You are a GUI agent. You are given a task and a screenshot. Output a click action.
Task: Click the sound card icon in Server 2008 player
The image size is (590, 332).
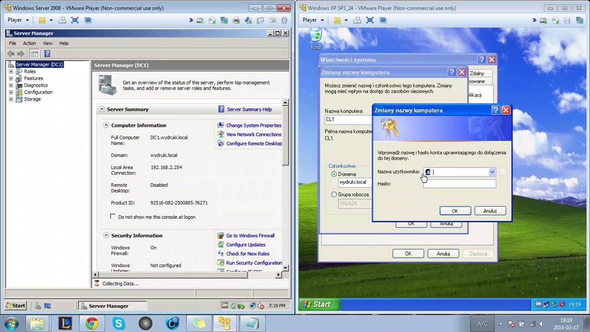pos(248,20)
